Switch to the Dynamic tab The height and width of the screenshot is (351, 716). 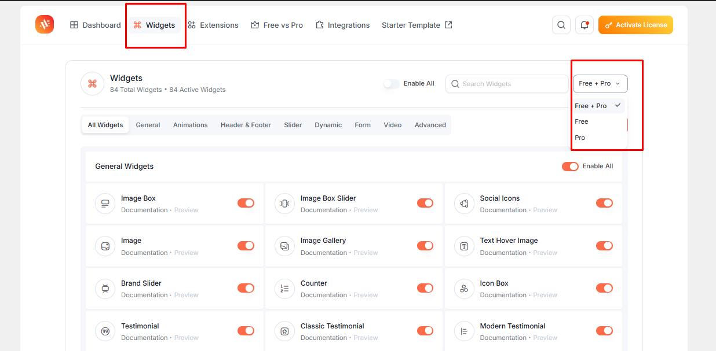coord(328,125)
